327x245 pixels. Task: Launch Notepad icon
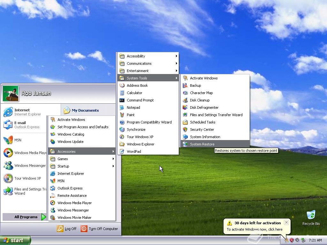pyautogui.click(x=122, y=108)
